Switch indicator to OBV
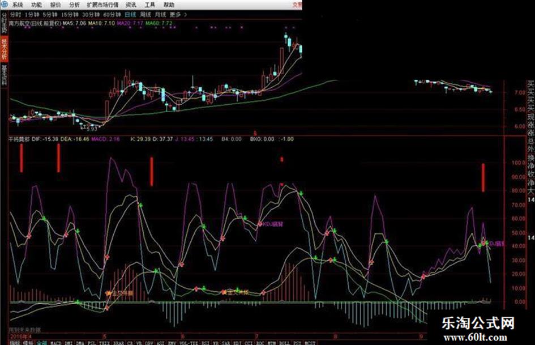535x345 pixels. (149, 342)
